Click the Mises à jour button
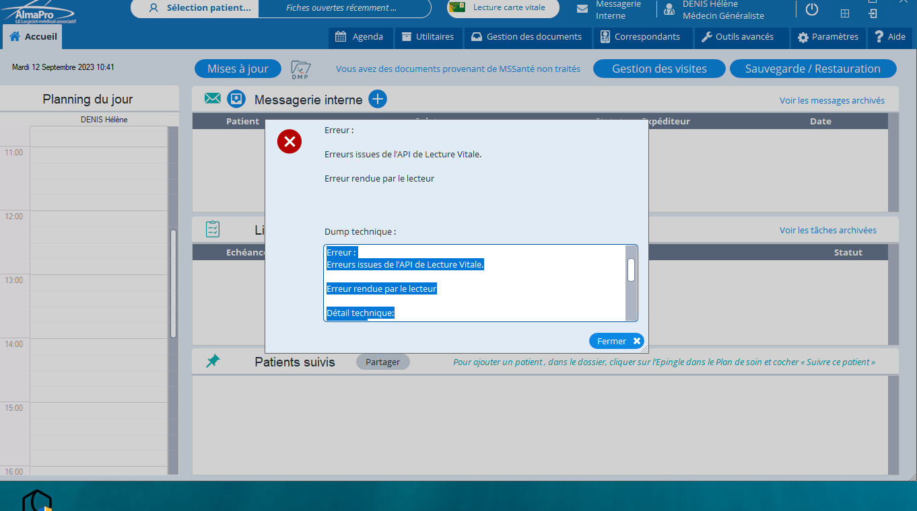Viewport: 917px width, 511px height. [x=238, y=69]
